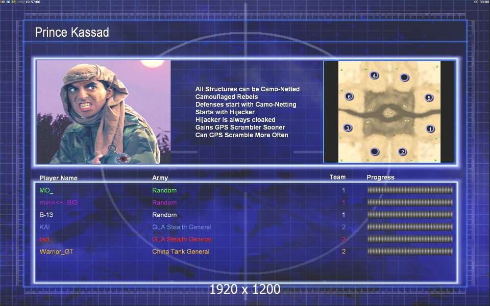The width and height of the screenshot is (490, 306).
Task: Click start position marker 4 on minimap
Action: 374,75
